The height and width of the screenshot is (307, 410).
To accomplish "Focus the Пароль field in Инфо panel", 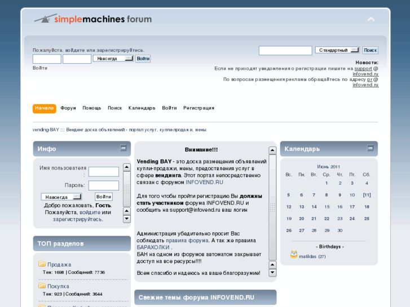I will (x=104, y=185).
